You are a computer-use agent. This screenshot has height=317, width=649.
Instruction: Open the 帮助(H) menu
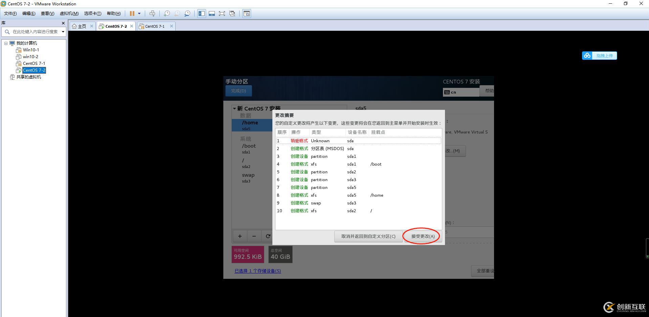tap(114, 14)
